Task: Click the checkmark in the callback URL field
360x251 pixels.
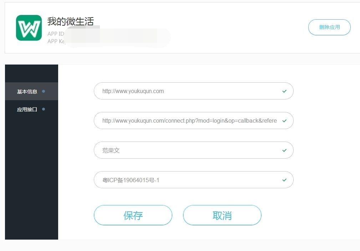Action: 284,121
